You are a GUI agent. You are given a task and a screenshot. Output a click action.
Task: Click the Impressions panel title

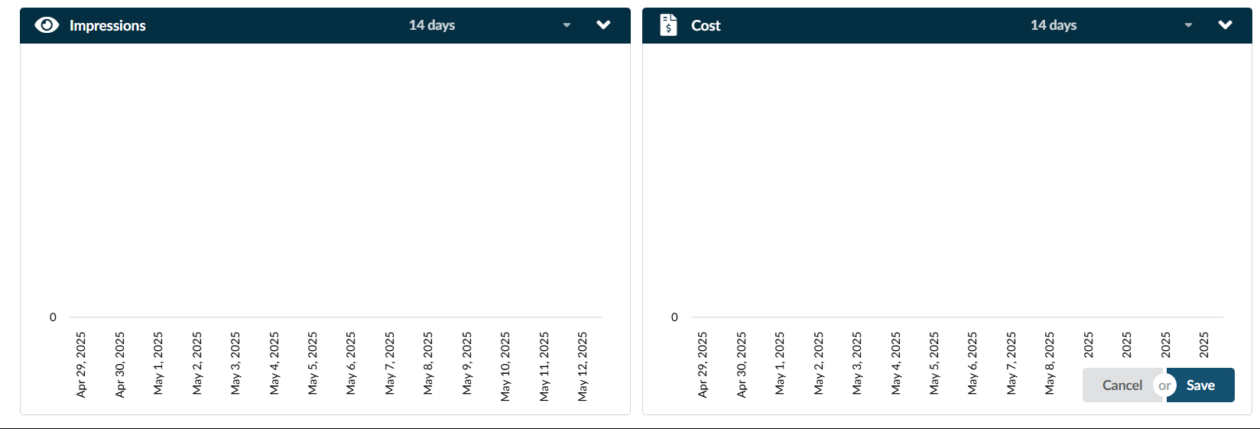107,25
